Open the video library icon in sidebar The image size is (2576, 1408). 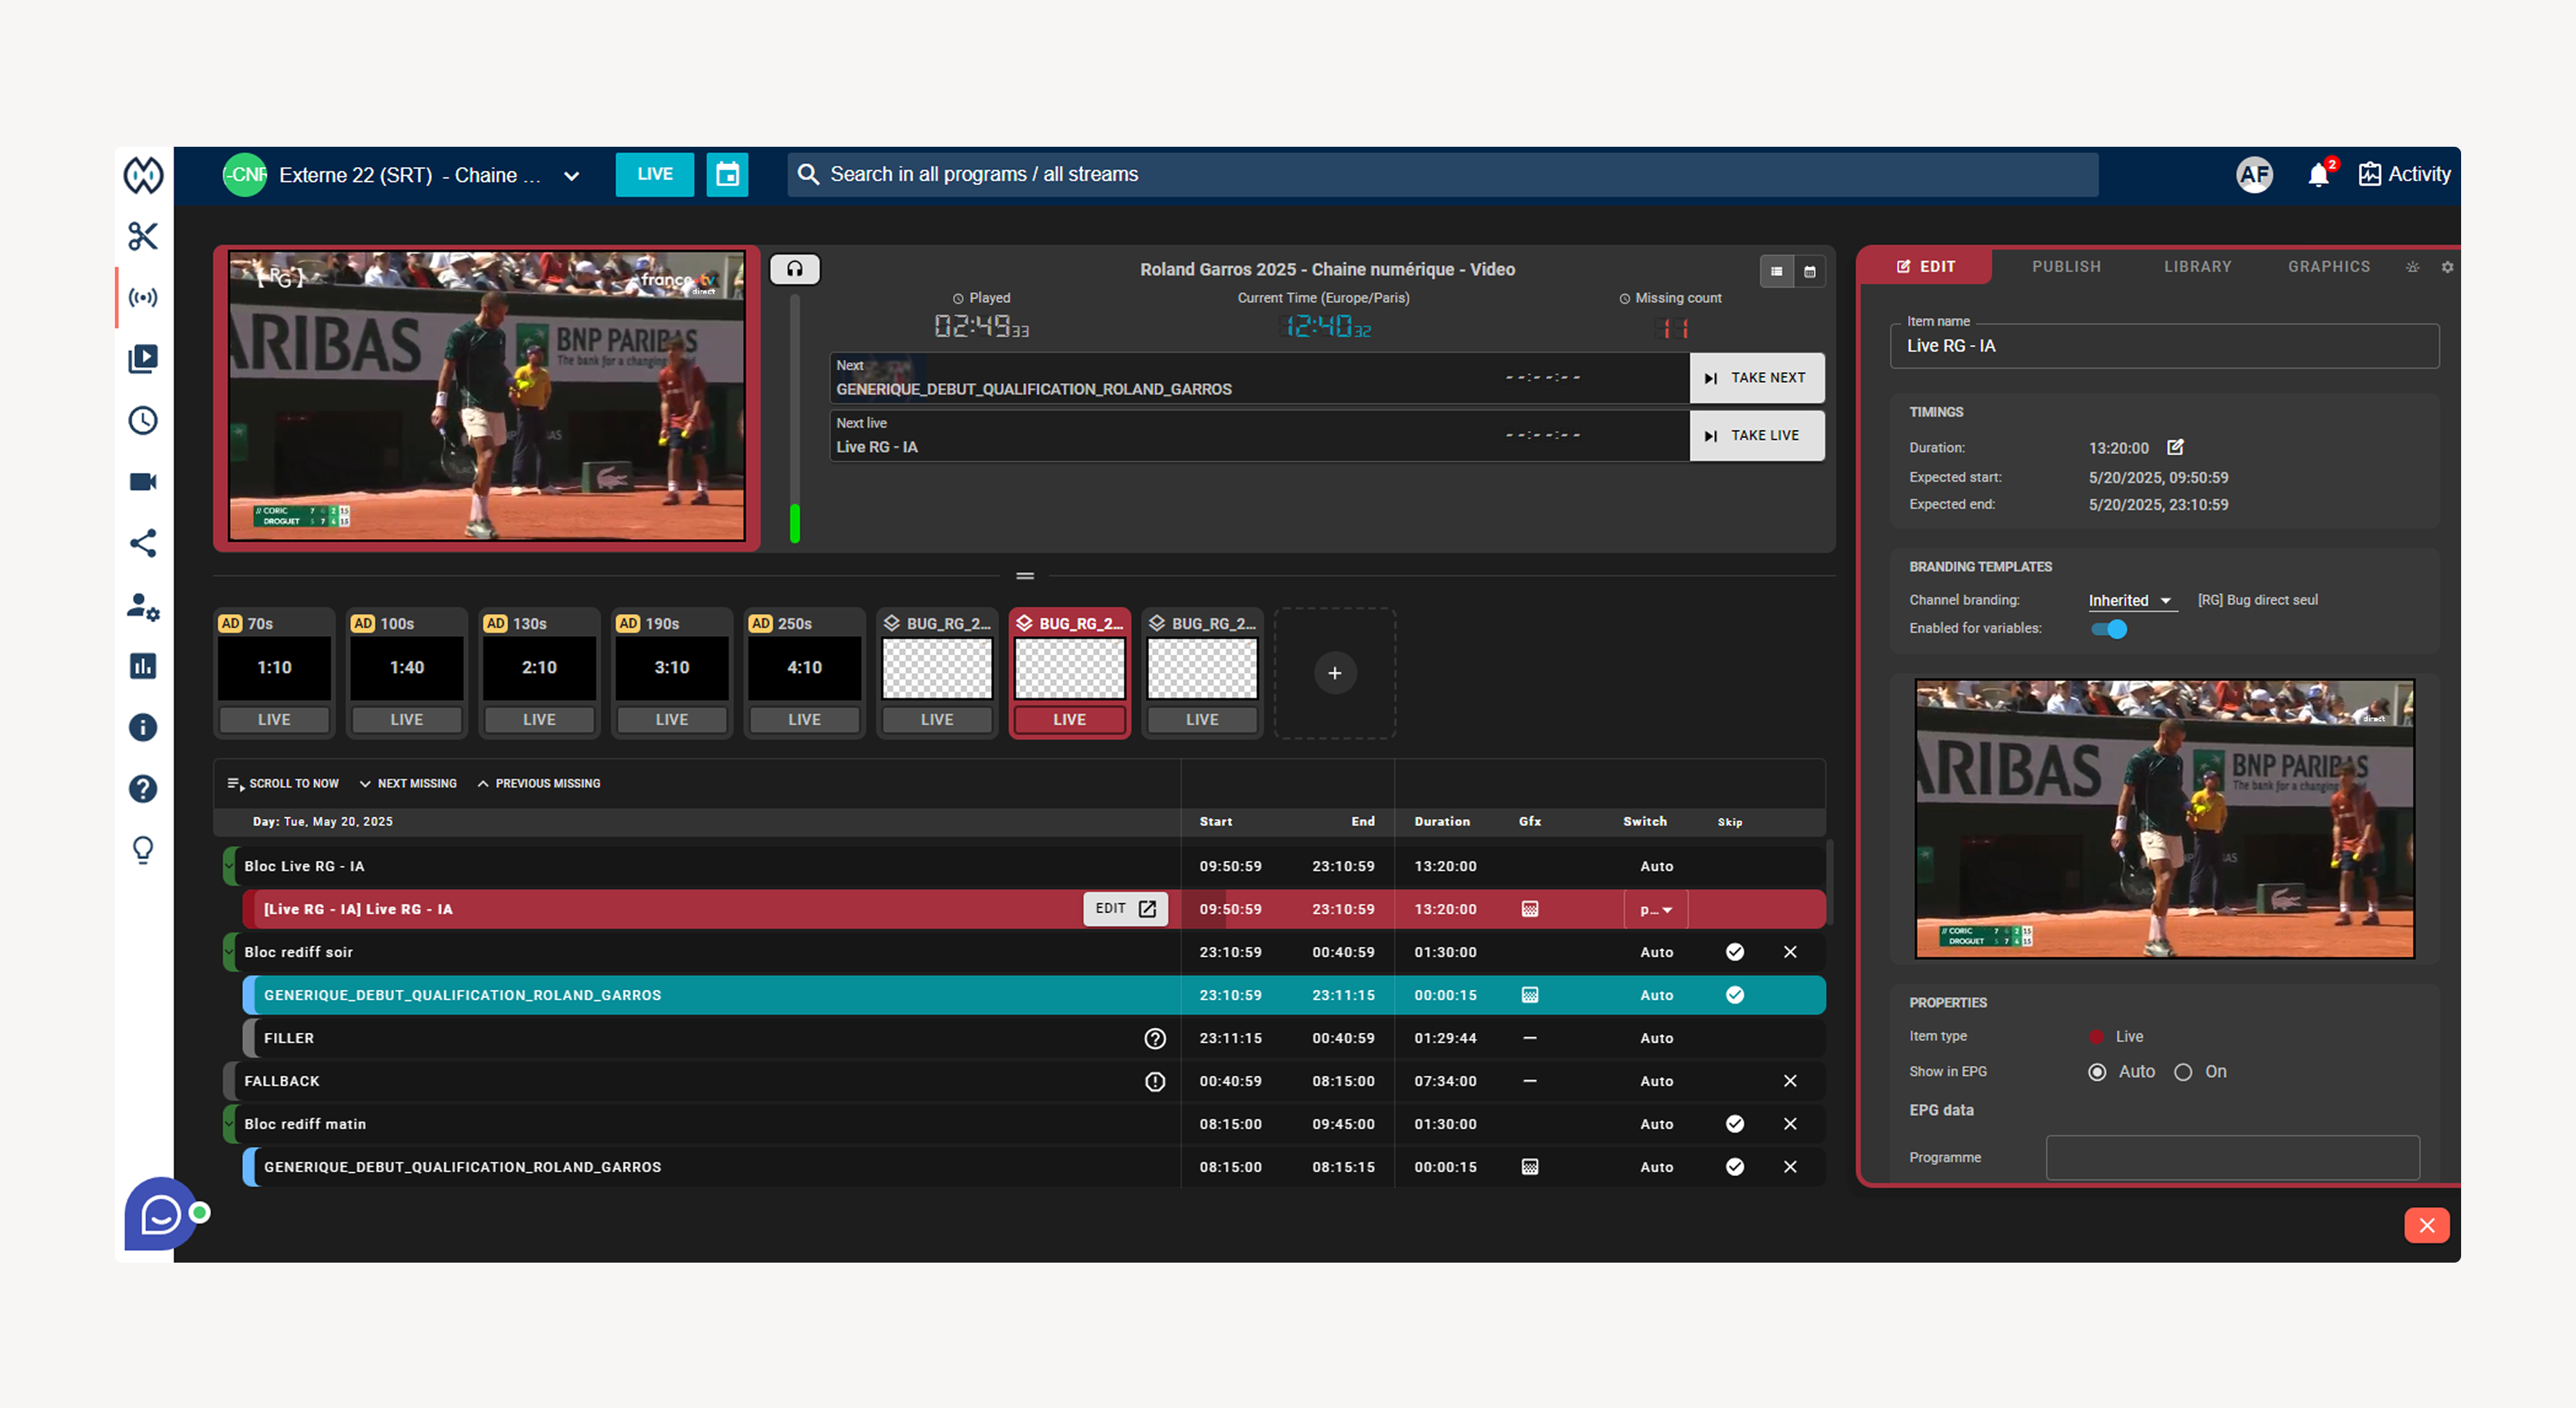143,358
